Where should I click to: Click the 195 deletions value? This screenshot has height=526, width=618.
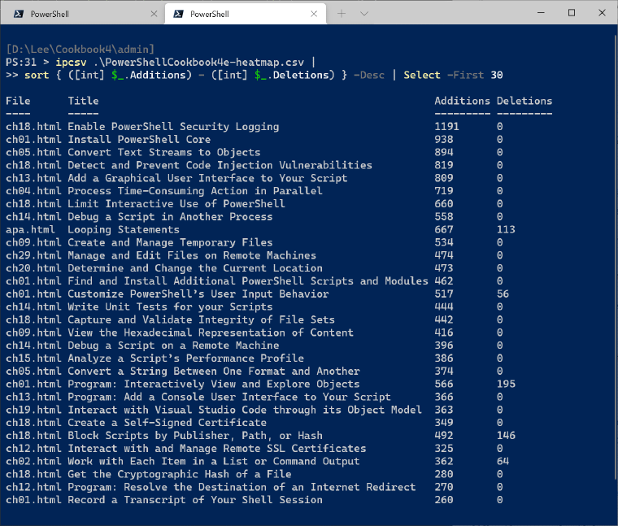[x=506, y=384]
